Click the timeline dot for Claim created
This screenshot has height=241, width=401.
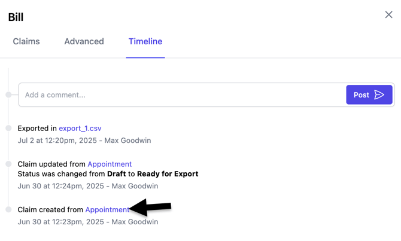[8, 209]
